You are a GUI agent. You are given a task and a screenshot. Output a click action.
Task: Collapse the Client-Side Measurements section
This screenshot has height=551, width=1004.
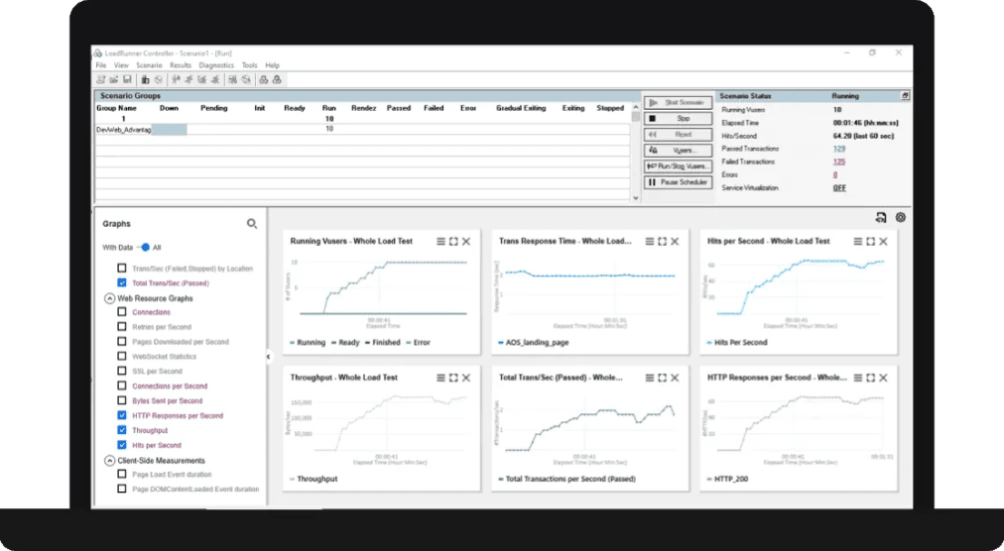pos(109,461)
